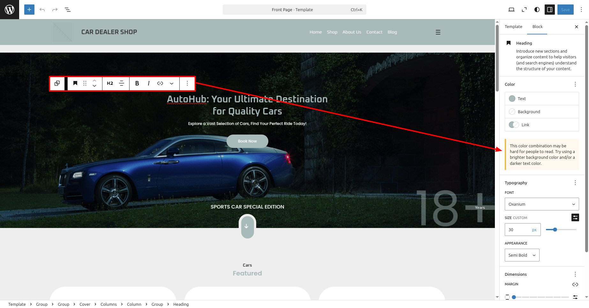This screenshot has width=589, height=308.
Task: Open the Background color picker
Action: click(542, 112)
